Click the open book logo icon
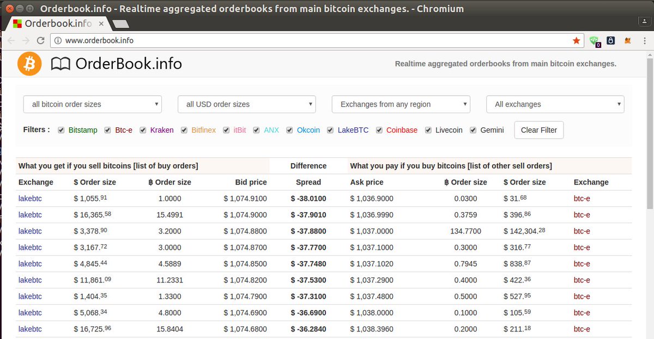654x339 pixels. click(x=60, y=64)
